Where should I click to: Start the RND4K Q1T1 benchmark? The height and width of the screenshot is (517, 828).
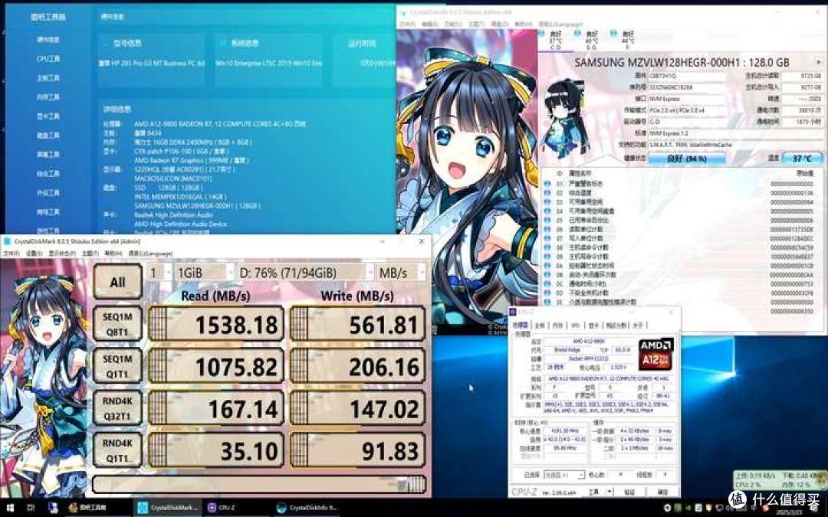[x=118, y=450]
